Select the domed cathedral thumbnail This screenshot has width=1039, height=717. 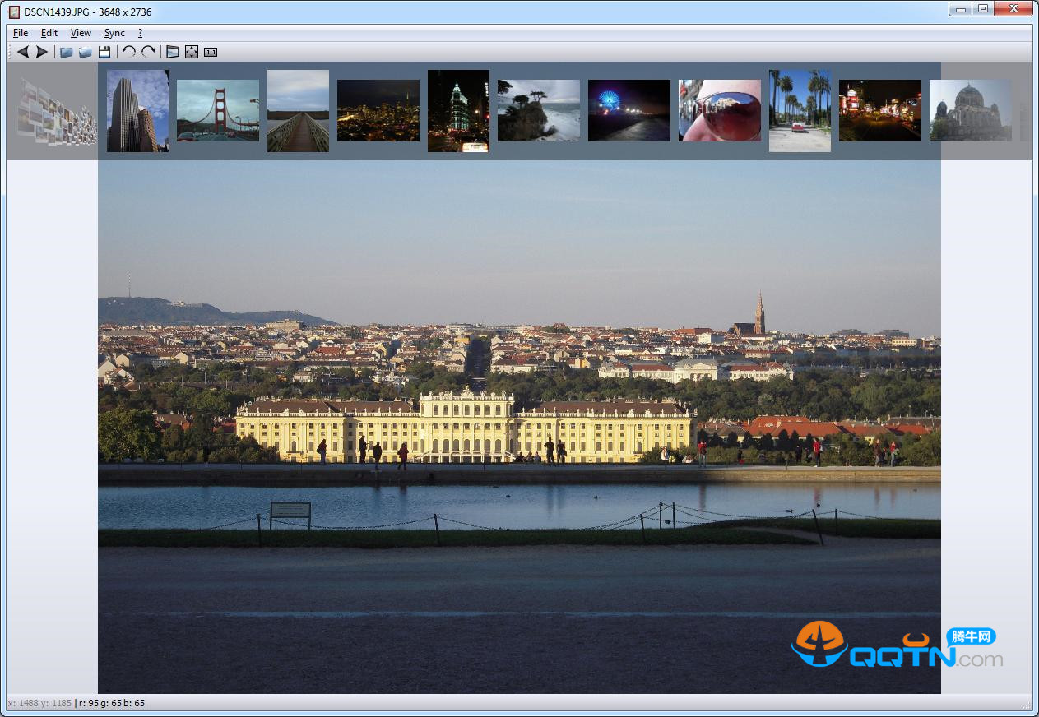click(971, 110)
